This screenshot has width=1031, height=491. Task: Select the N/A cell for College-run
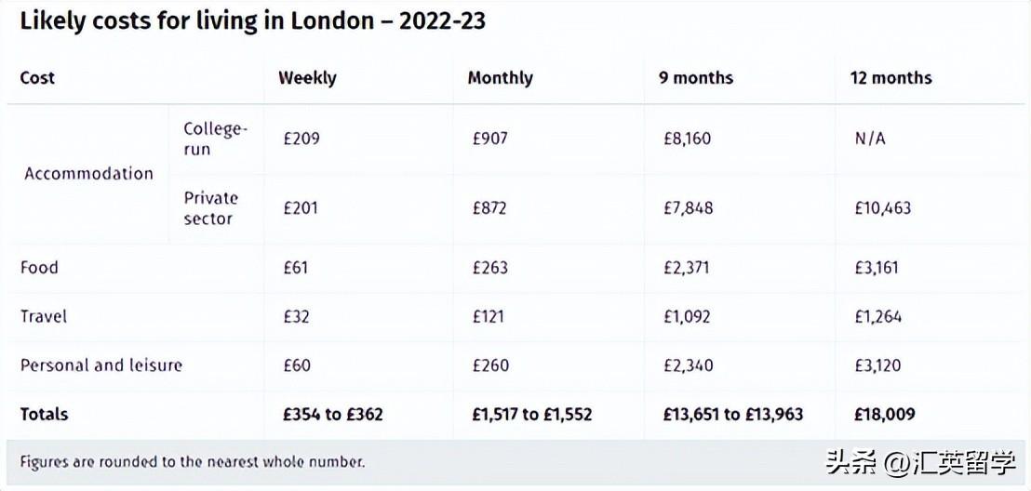tap(870, 139)
